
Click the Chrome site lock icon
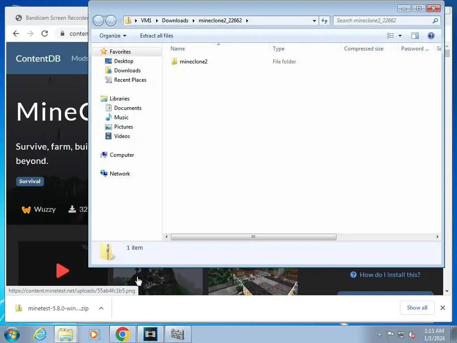[x=62, y=33]
